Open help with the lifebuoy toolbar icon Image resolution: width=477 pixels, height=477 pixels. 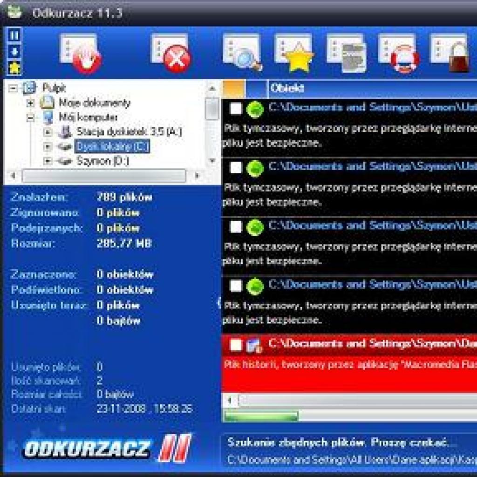click(399, 53)
